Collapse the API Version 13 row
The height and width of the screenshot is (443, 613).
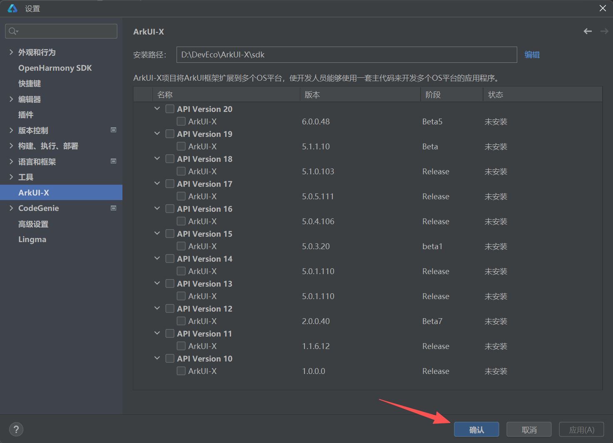coord(157,283)
